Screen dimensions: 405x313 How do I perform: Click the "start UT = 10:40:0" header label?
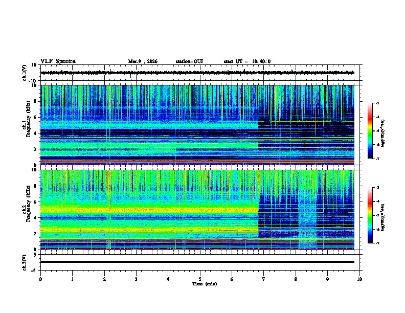click(x=247, y=61)
